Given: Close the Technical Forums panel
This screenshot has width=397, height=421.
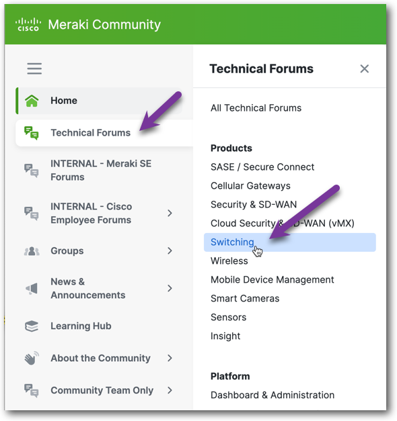Looking at the screenshot, I should tap(365, 68).
